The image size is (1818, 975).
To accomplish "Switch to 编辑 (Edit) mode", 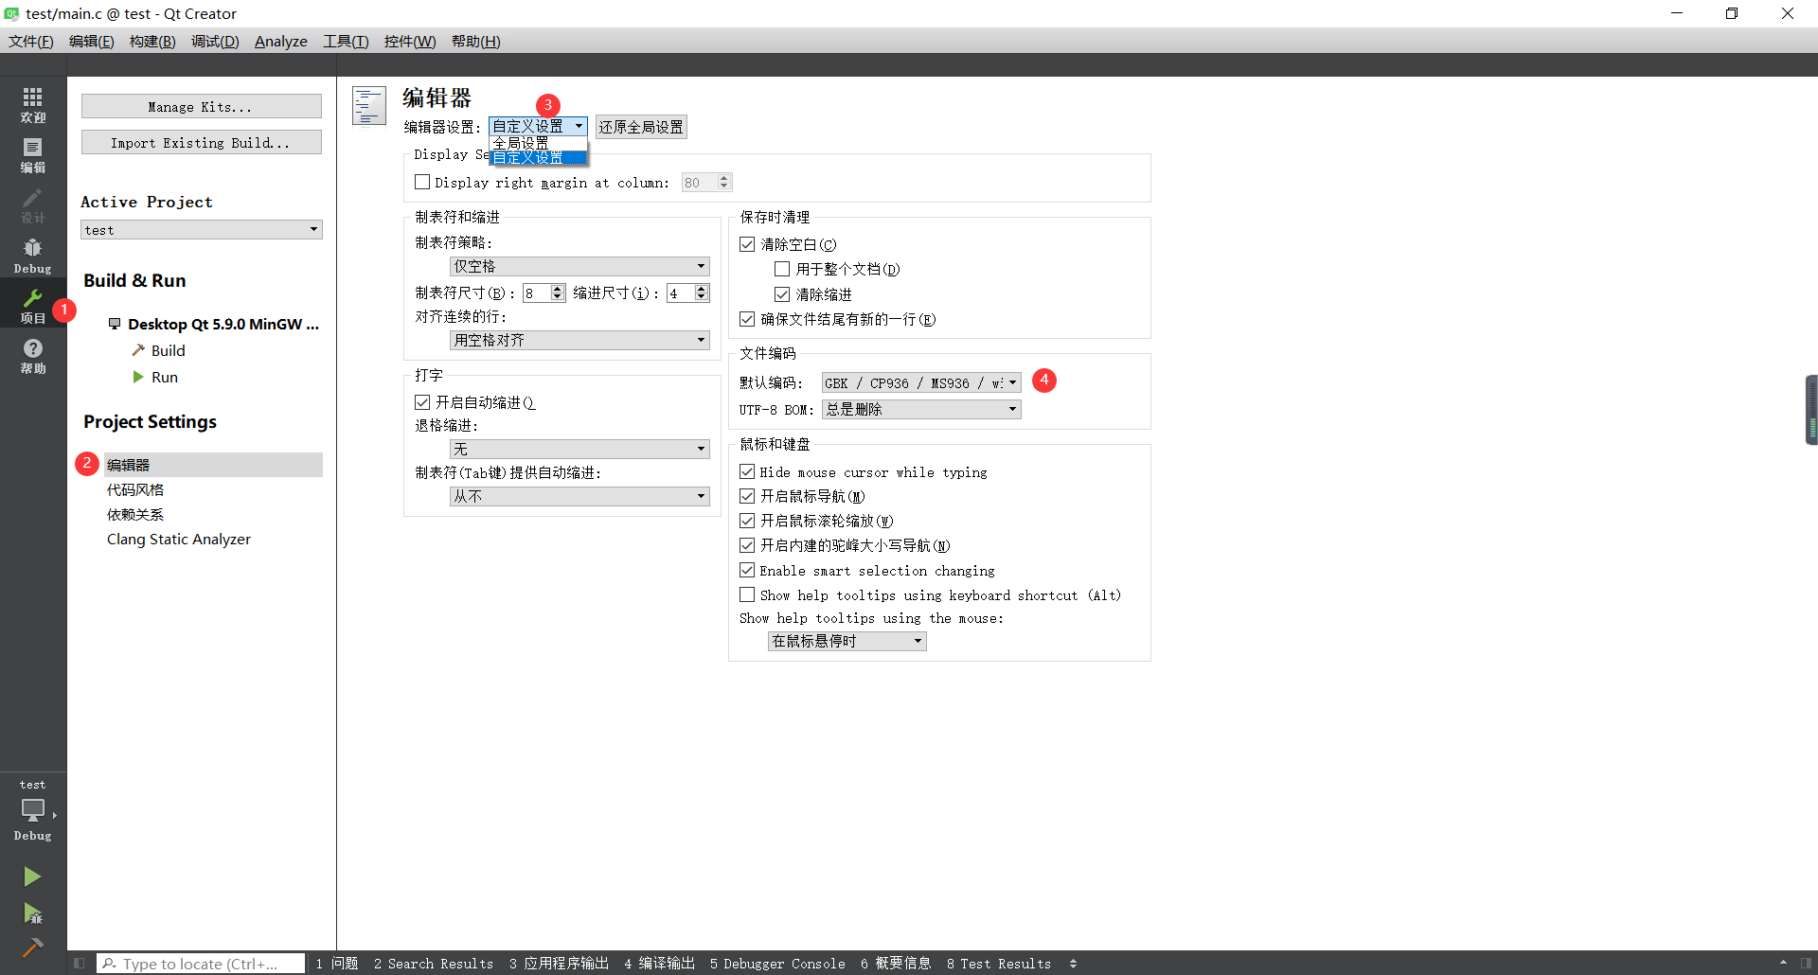I will (x=32, y=154).
